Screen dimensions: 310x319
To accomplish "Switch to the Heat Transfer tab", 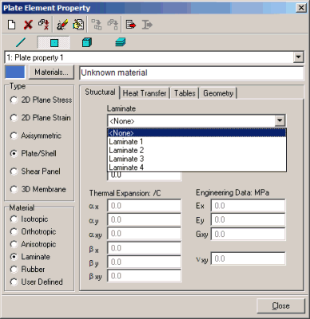I will point(145,93).
